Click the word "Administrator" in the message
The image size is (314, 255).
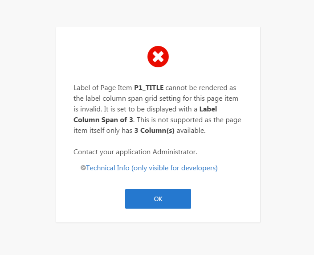tap(174, 152)
